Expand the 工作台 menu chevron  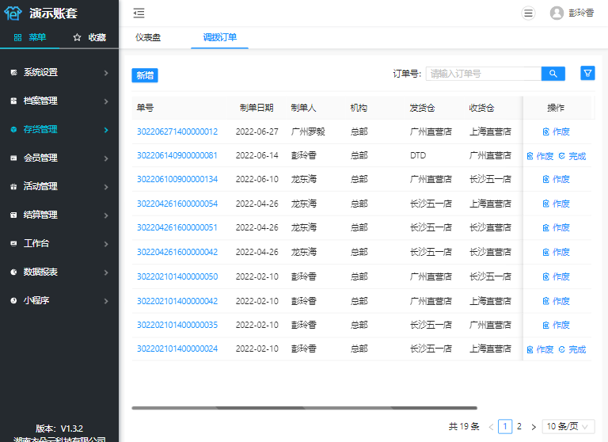pyautogui.click(x=106, y=244)
